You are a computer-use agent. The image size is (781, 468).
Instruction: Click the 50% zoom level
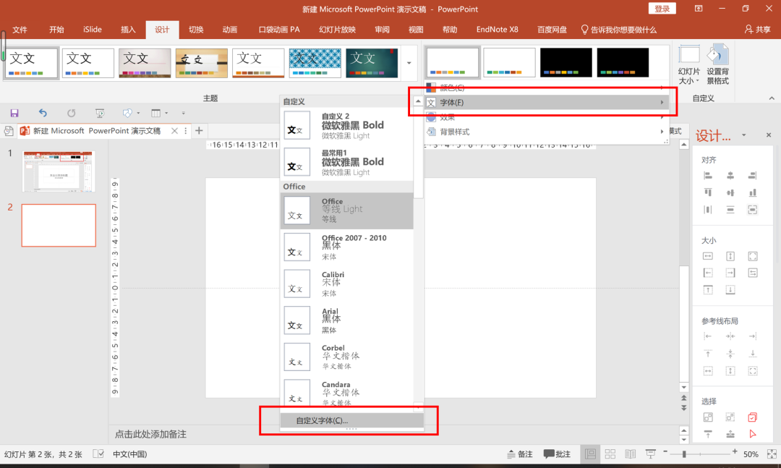[x=751, y=454]
